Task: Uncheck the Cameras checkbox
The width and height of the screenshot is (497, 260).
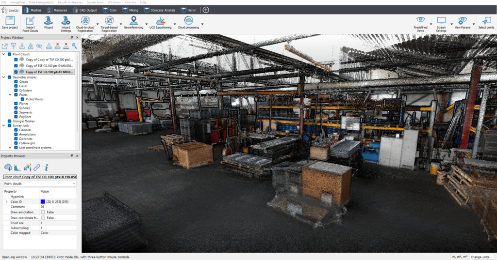Action: [16, 130]
